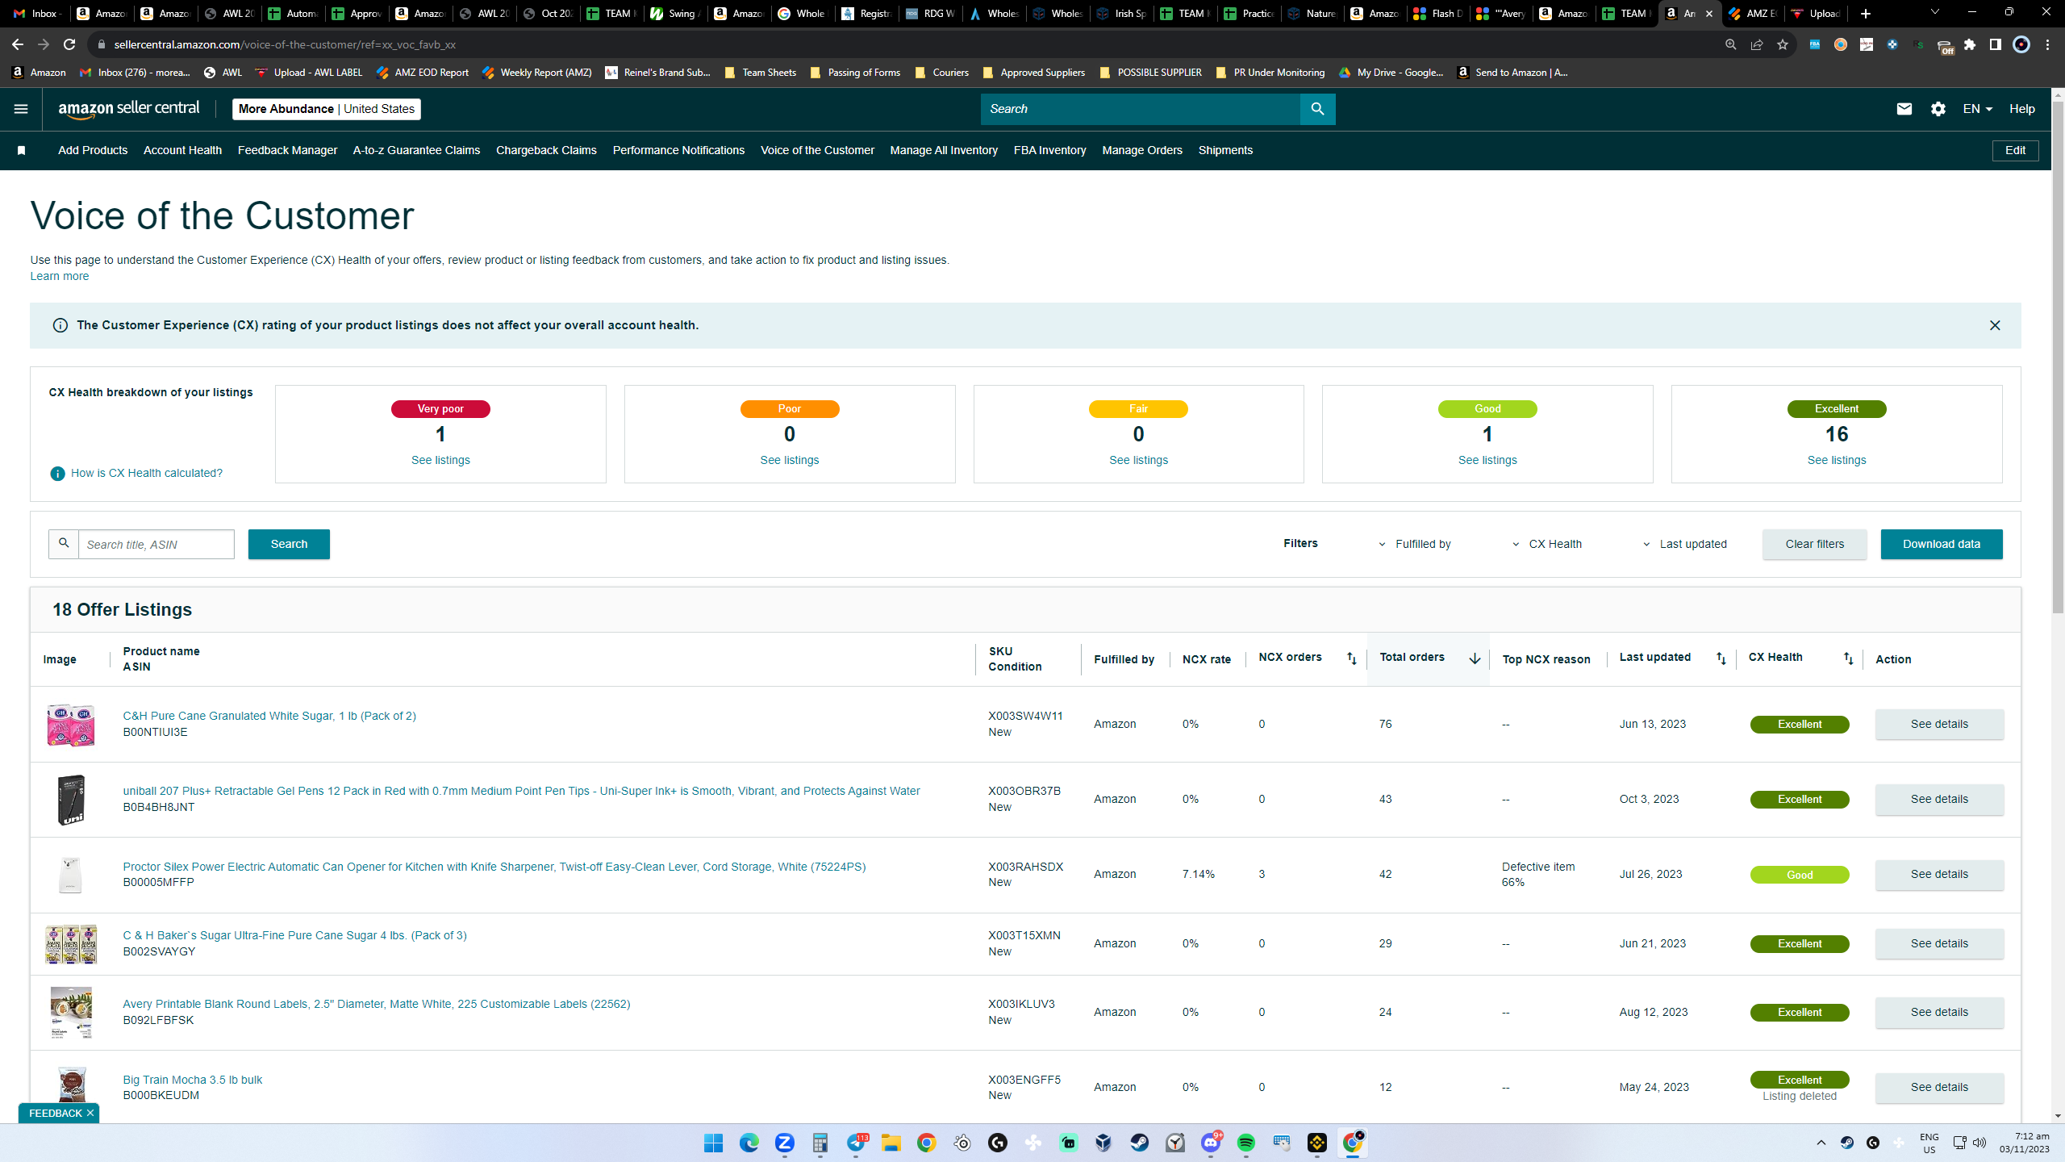This screenshot has height=1162, width=2065.
Task: Open Manage Orders page
Action: pyautogui.click(x=1142, y=151)
